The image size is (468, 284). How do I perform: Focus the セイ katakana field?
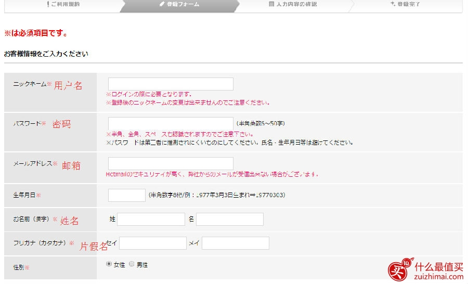[x=153, y=243]
